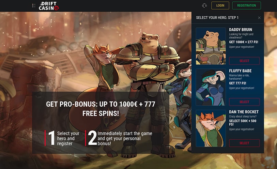This screenshot has width=277, height=169.
Task: Click the Dan the Rocket portrait thumbnail
Action: click(x=211, y=128)
